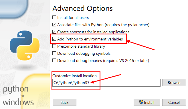This screenshot has height=109, width=188.
Task: Click the Python logo image
Action: 25,45
